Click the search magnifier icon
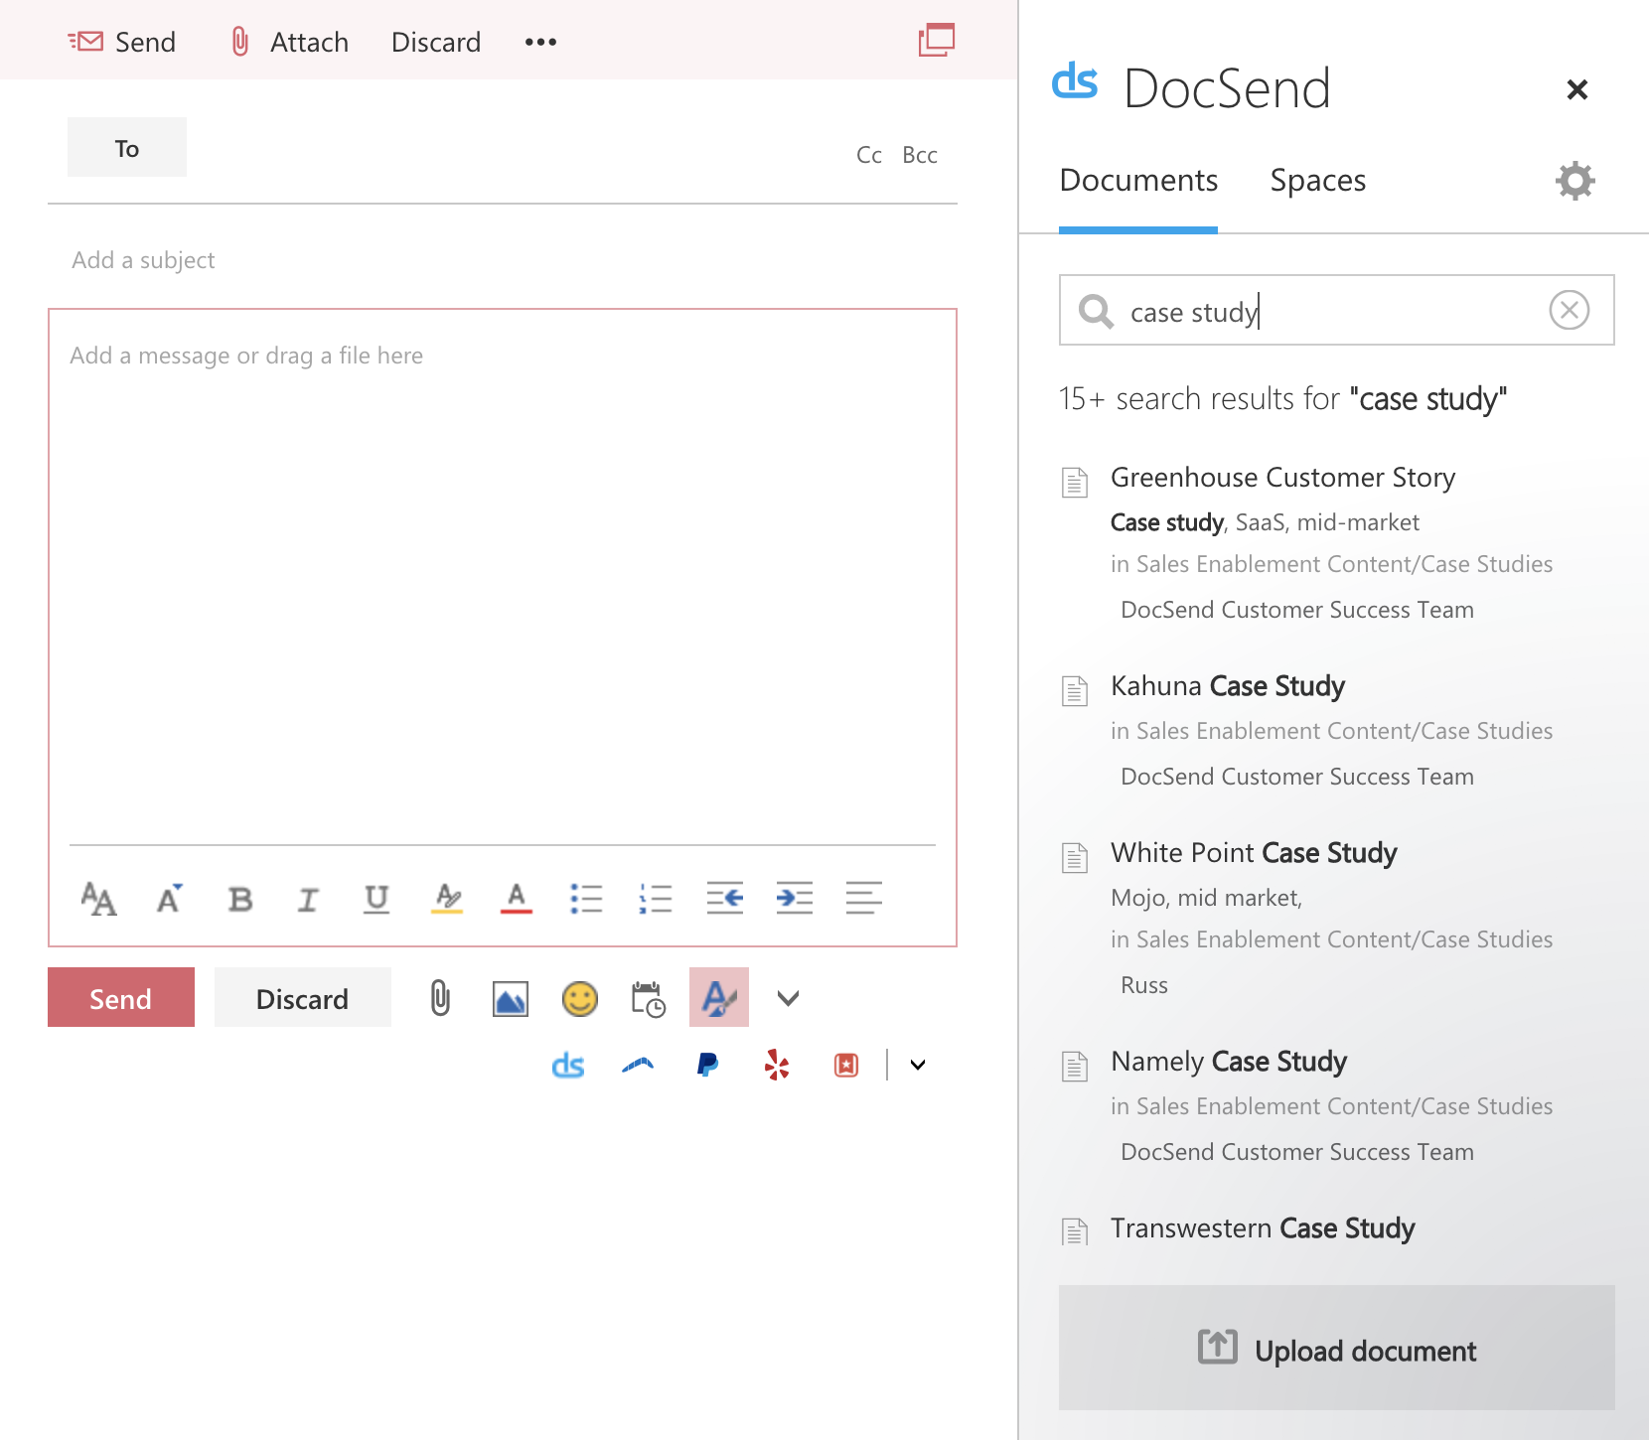Viewport: 1649px width, 1440px height. [1096, 311]
